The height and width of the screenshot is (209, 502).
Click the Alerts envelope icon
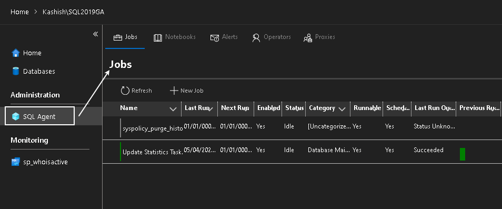tap(215, 38)
